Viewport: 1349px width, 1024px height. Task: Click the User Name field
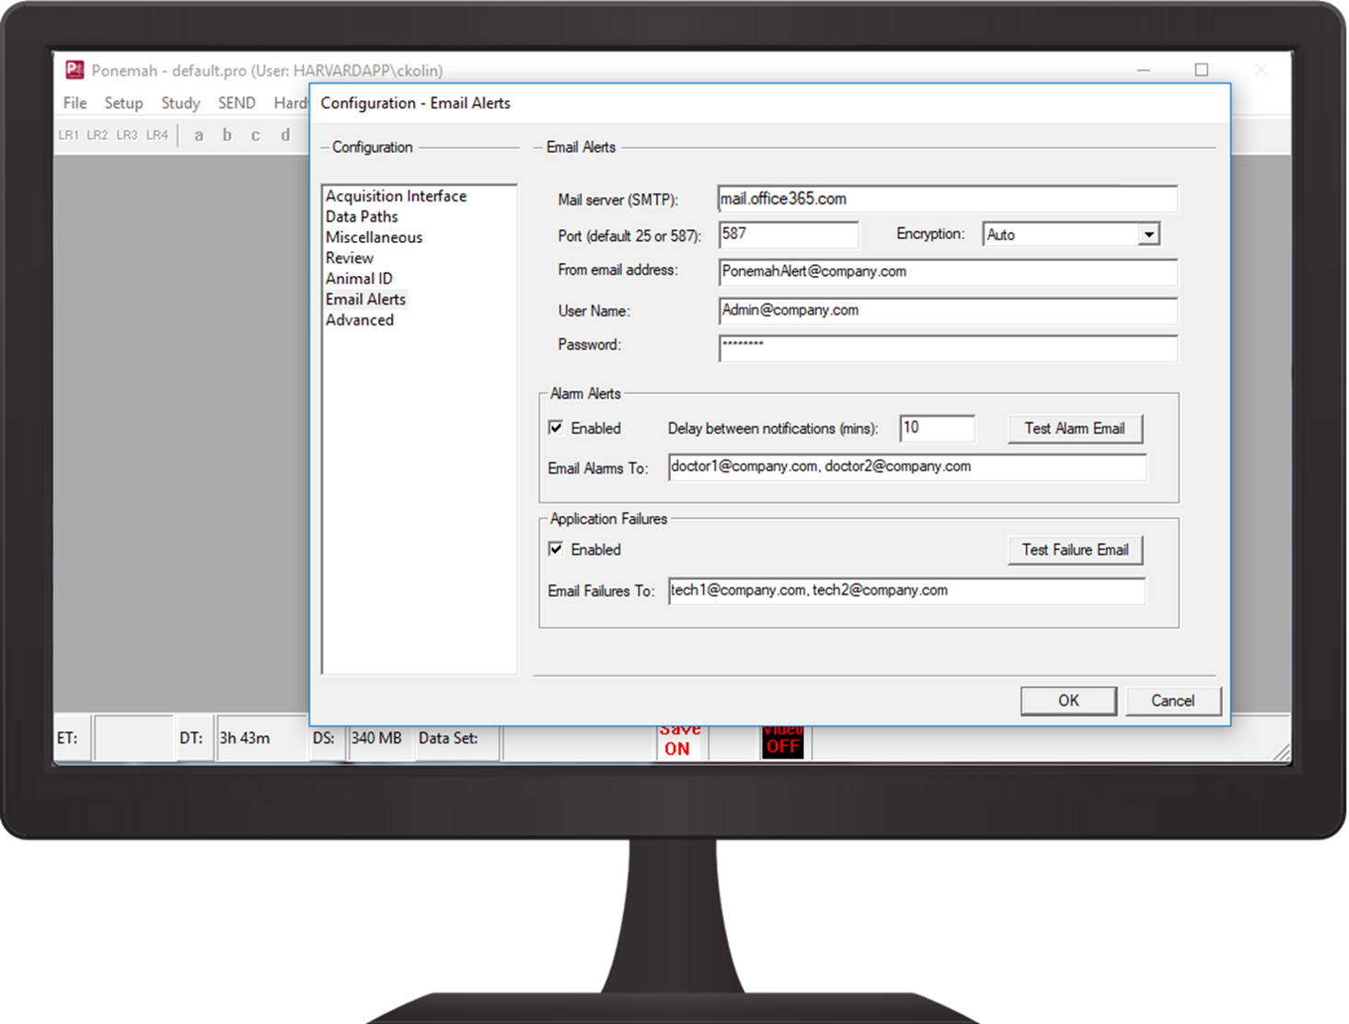coord(947,311)
